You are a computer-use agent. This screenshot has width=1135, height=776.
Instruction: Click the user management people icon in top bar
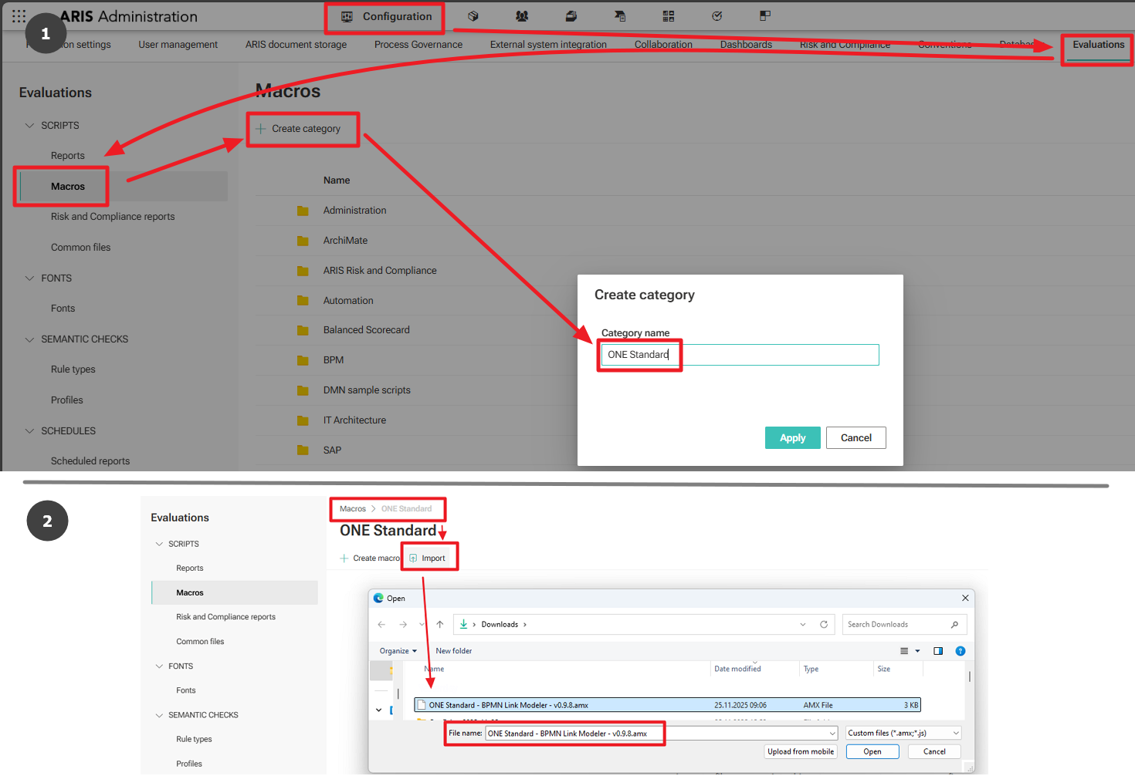[522, 16]
